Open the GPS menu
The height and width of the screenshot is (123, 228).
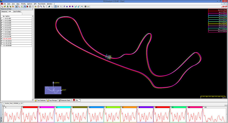pos(35,4)
